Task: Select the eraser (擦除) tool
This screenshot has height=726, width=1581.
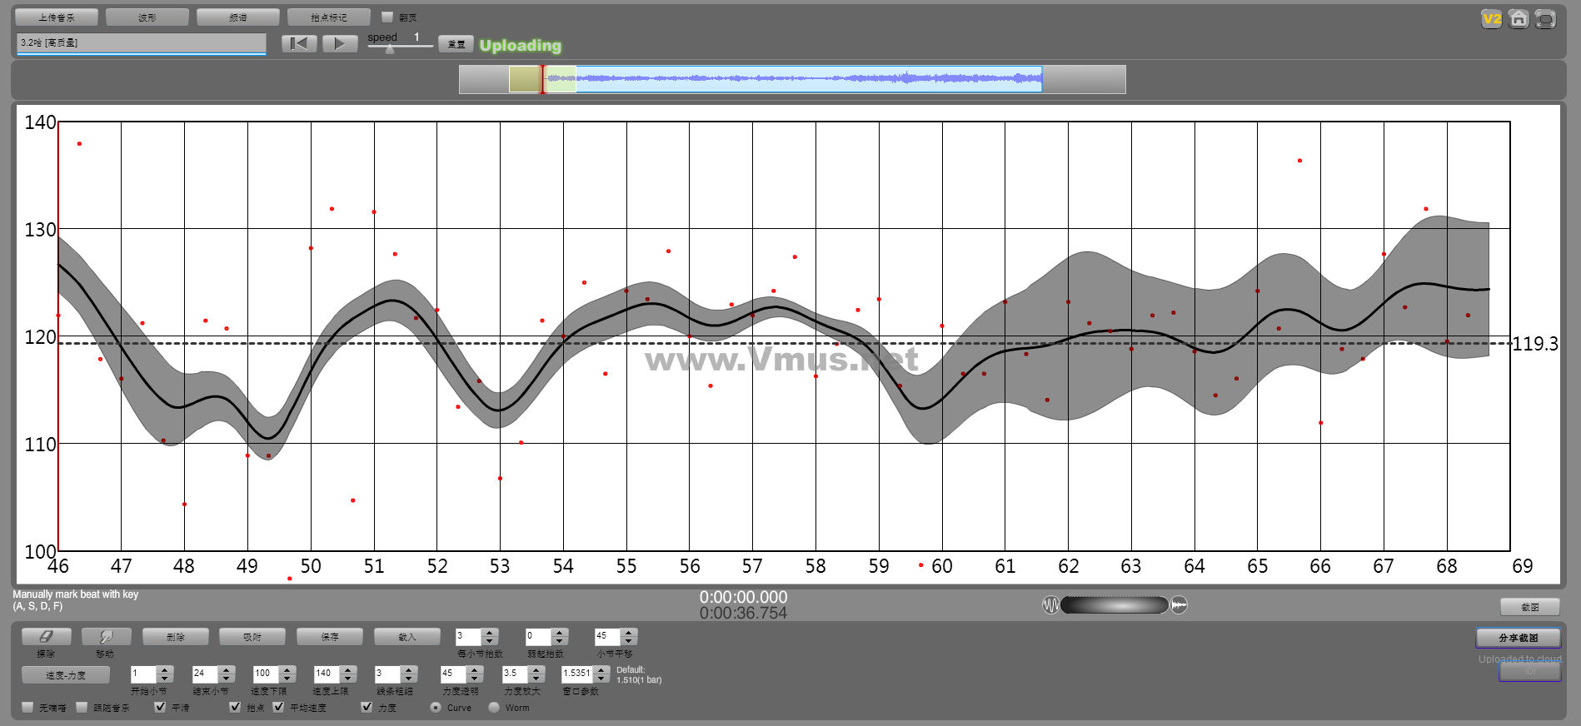Action: pyautogui.click(x=46, y=637)
